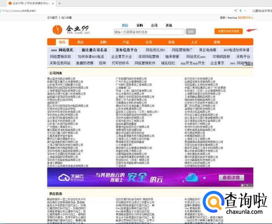Screen dimensions: 272x224
Task: Open company 山东京邦电器有限公司
Action: 129,109
